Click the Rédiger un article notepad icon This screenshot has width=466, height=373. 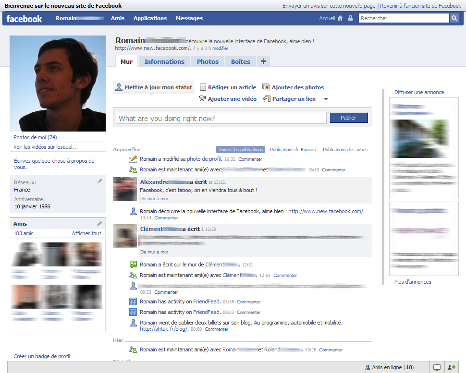coord(203,87)
